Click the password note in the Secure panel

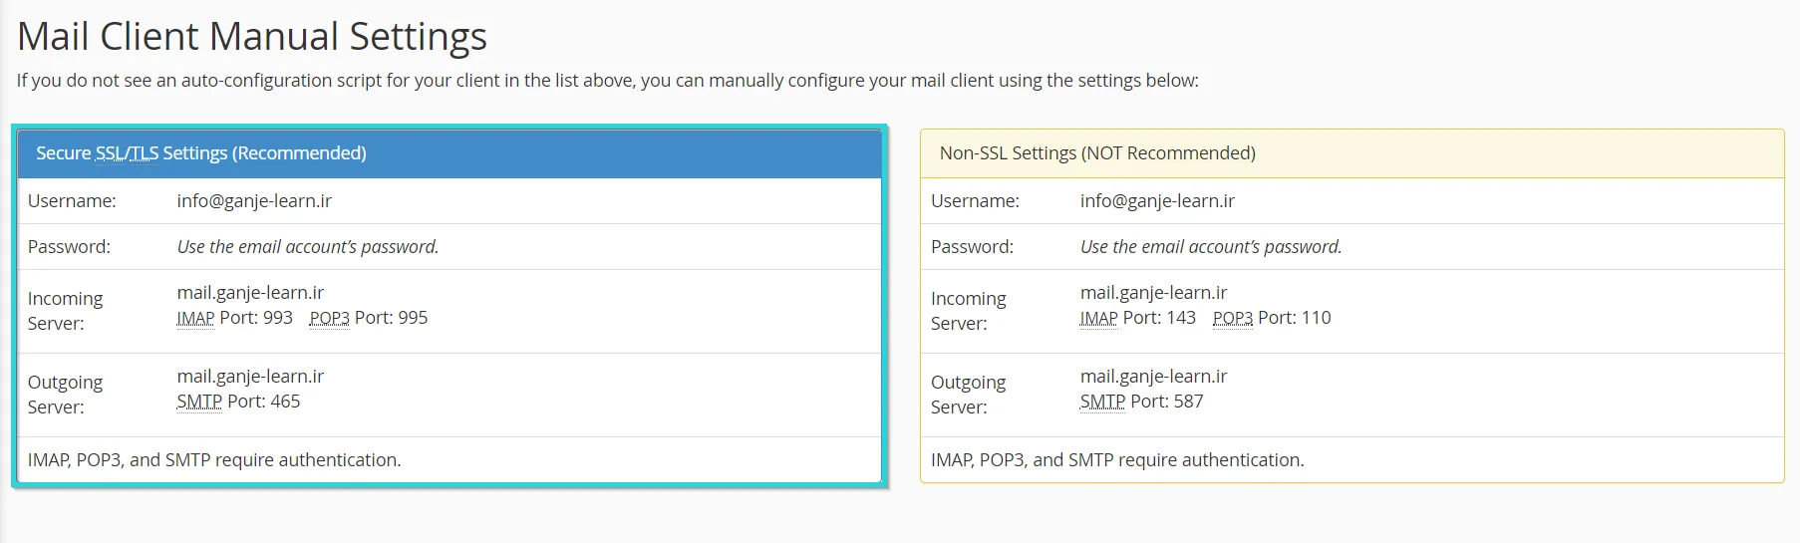308,247
